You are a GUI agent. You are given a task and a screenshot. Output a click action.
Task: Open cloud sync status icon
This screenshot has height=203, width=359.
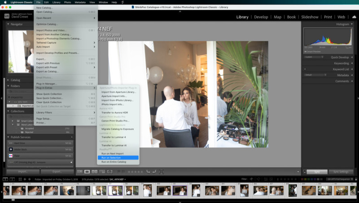[354, 17]
